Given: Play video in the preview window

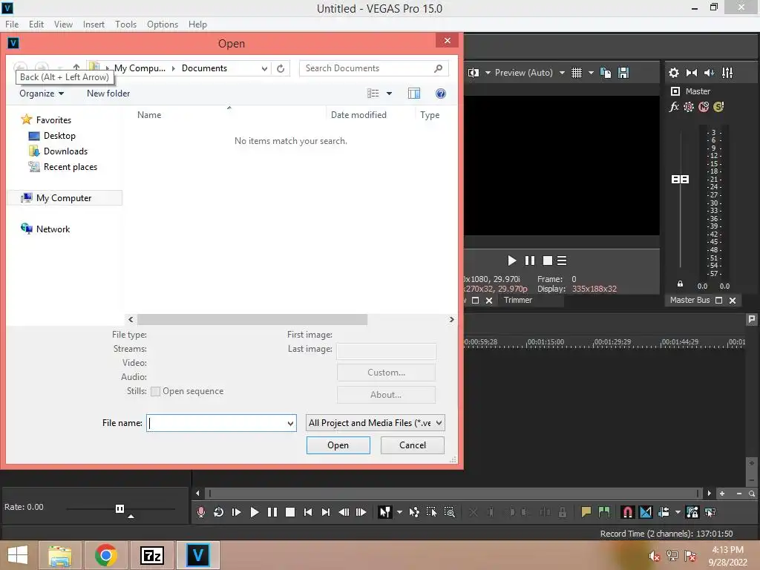Looking at the screenshot, I should pos(512,261).
